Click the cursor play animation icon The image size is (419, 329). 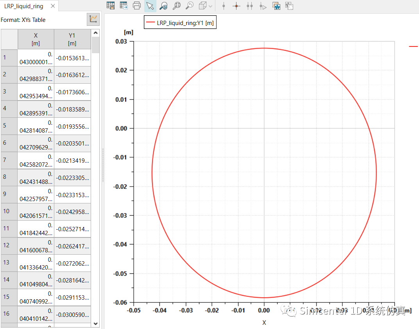click(263, 6)
